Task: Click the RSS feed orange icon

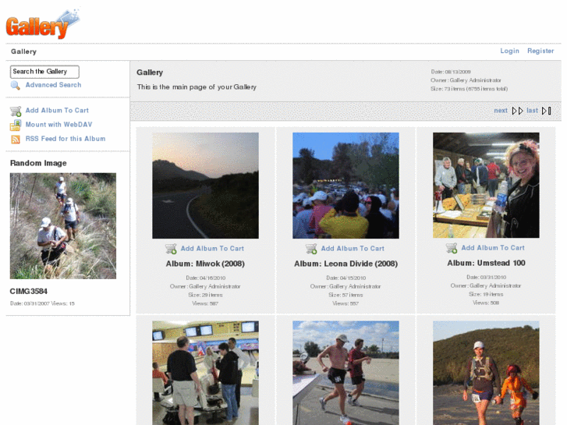Action: (16, 140)
